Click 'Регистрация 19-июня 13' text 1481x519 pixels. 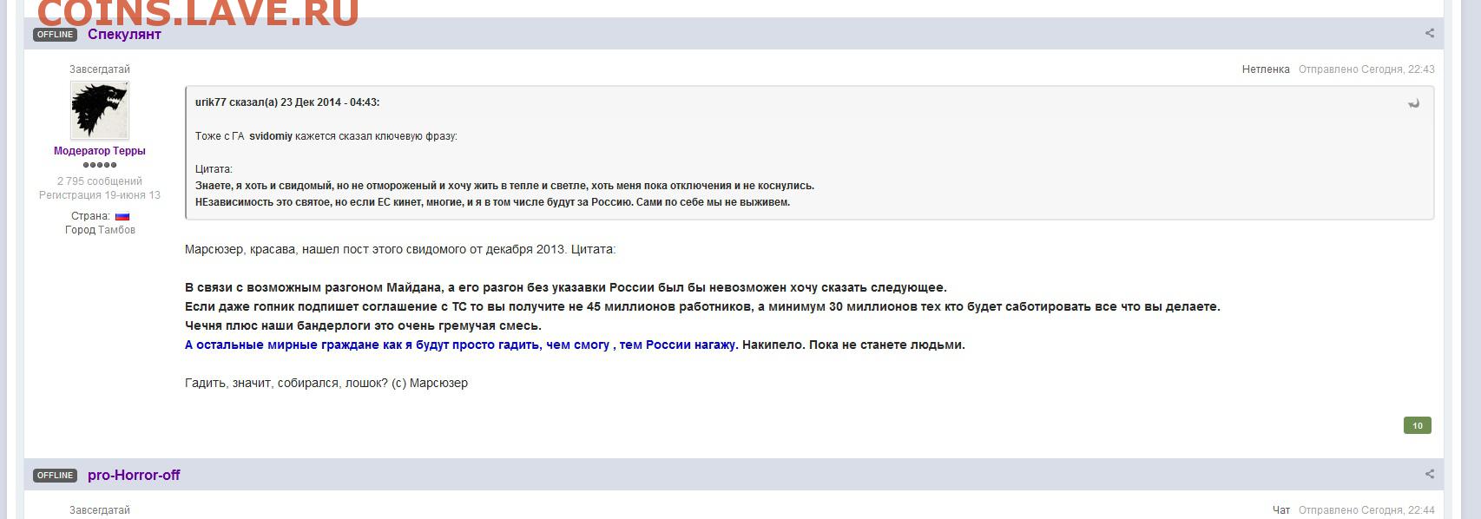tap(100, 195)
